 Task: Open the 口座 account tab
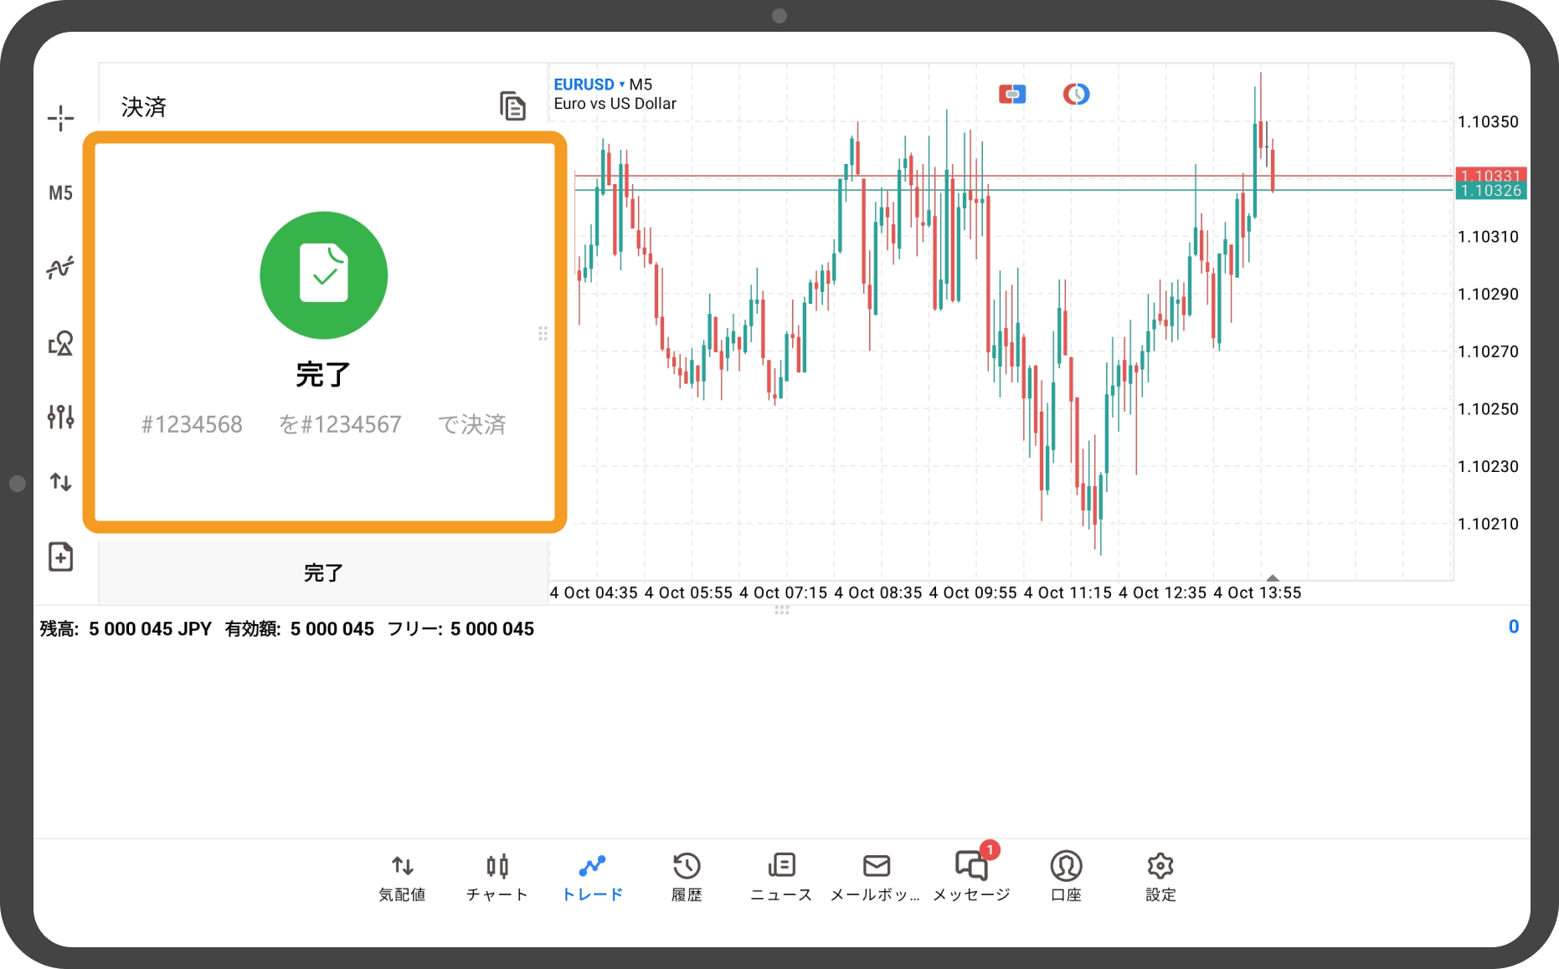[1066, 878]
